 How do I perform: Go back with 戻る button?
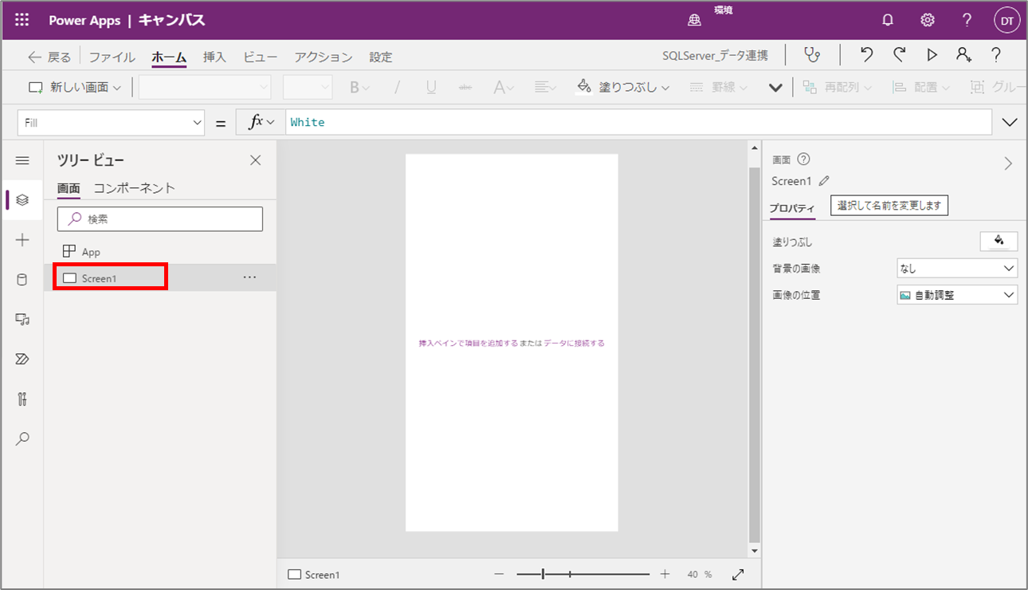tap(49, 57)
